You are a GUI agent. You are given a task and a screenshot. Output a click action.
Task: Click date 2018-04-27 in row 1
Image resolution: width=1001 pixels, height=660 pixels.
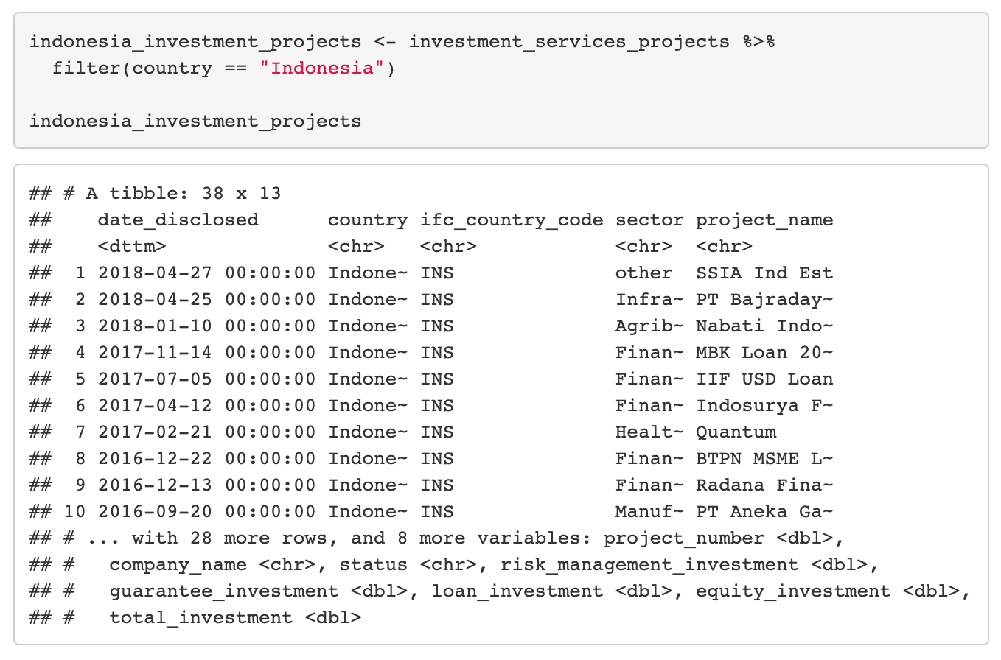(x=155, y=273)
